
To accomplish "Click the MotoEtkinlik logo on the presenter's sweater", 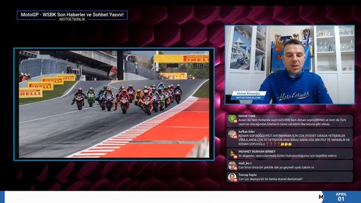I will tap(294, 95).
